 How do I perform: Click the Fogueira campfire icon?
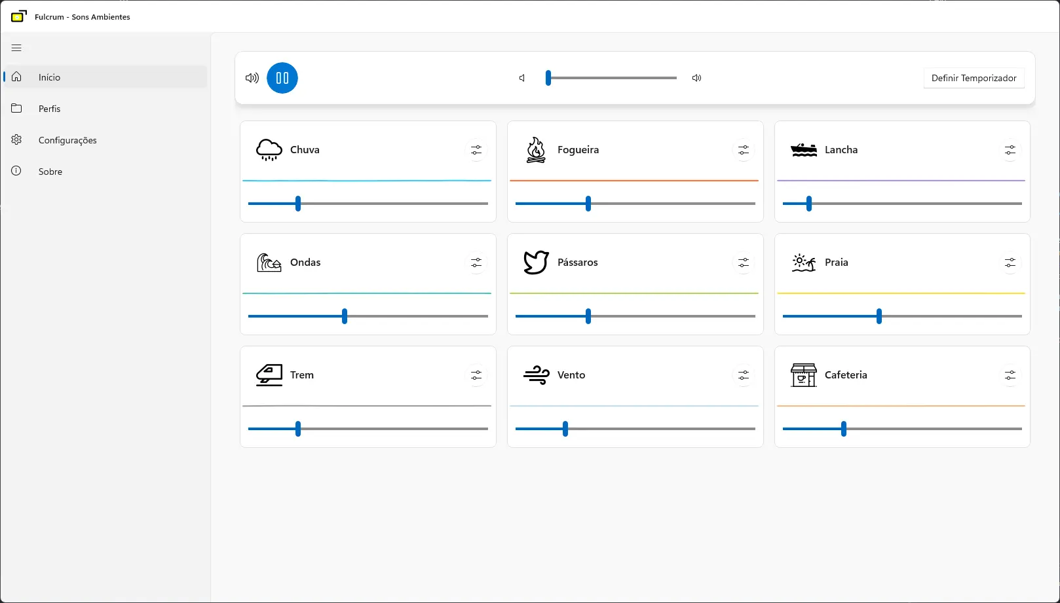point(536,149)
